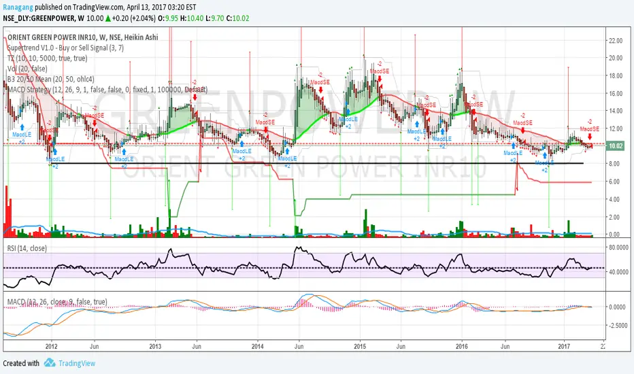Select the RSI (14, close) pane label
This screenshot has width=634, height=374.
[x=27, y=248]
